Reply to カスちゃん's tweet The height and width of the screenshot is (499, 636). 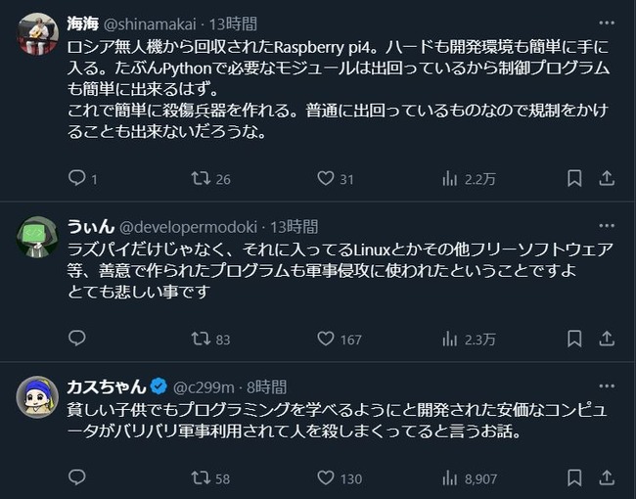78,478
